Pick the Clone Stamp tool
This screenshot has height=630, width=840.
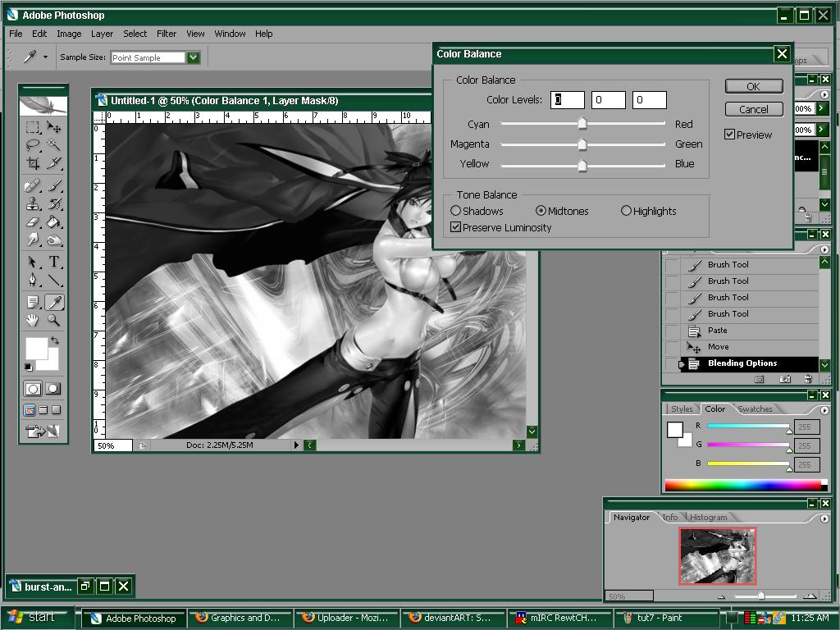33,203
